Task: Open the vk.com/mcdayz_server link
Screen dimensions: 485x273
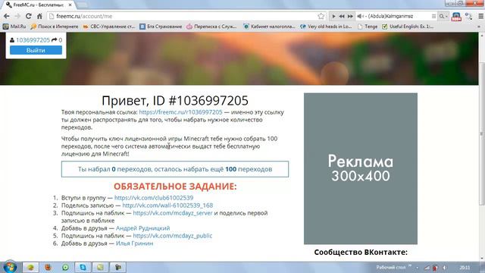Action: point(173,213)
